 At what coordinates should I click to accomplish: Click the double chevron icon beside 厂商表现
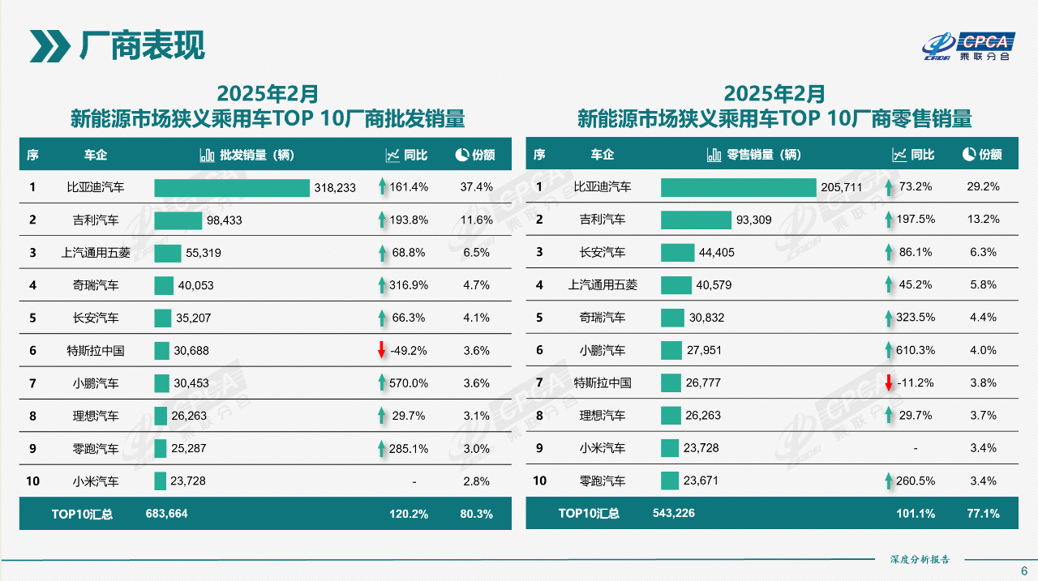[x=50, y=46]
